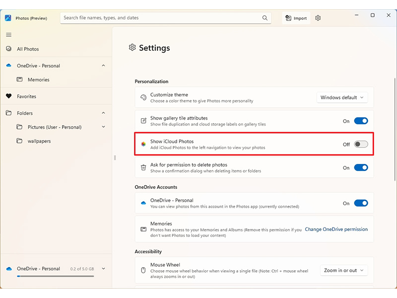The height and width of the screenshot is (298, 397).
Task: Collapse the OneDrive - Personal sidebar section
Action: (103, 66)
